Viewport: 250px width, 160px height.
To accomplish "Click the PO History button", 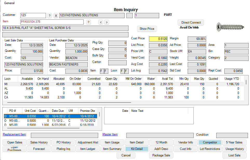I will (x=64, y=142).
